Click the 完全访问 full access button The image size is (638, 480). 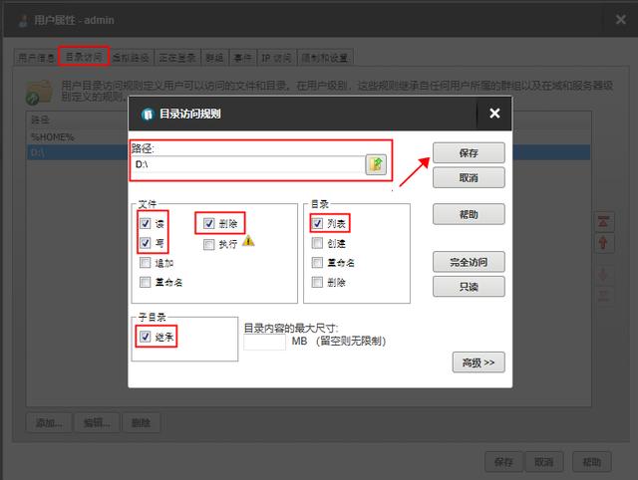click(468, 263)
